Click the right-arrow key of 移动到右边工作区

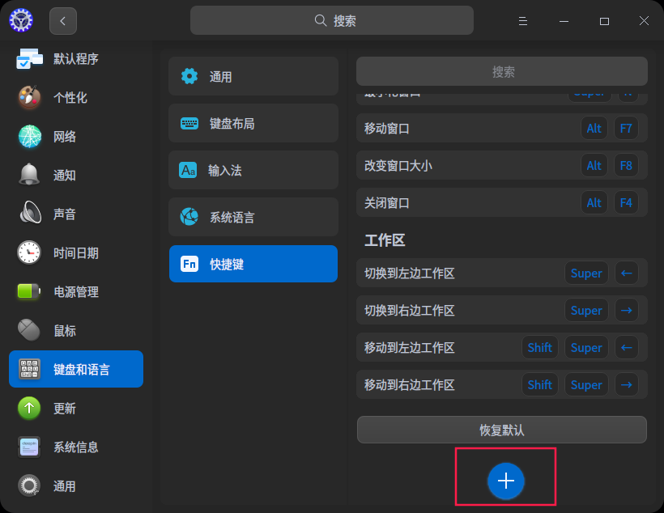point(626,385)
